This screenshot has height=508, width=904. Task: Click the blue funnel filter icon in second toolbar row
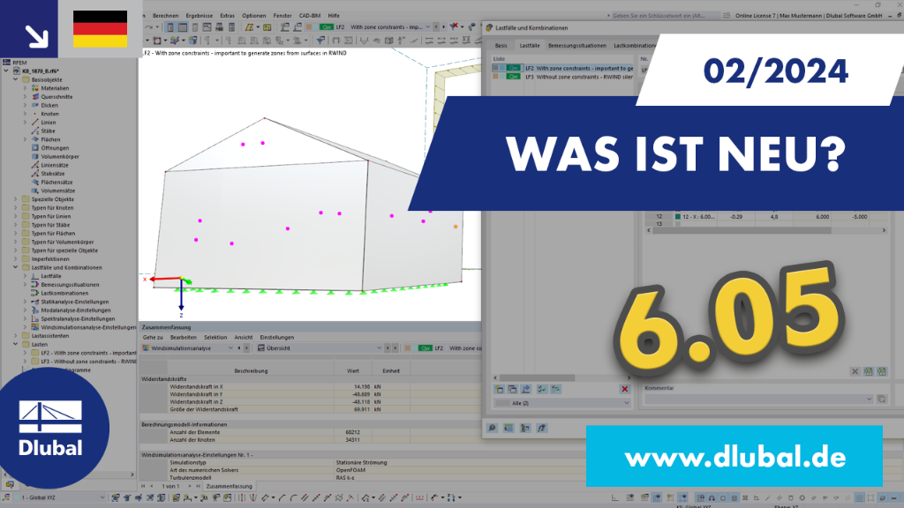pyautogui.click(x=320, y=41)
